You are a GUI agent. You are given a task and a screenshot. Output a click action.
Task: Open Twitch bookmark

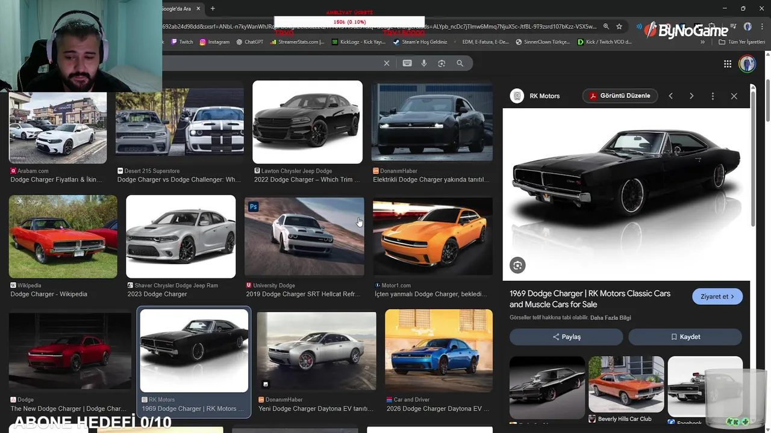tap(182, 42)
